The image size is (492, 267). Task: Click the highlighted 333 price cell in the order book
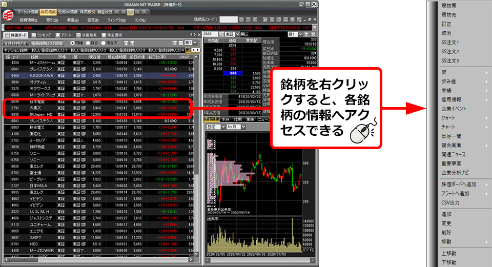pyautogui.click(x=233, y=73)
